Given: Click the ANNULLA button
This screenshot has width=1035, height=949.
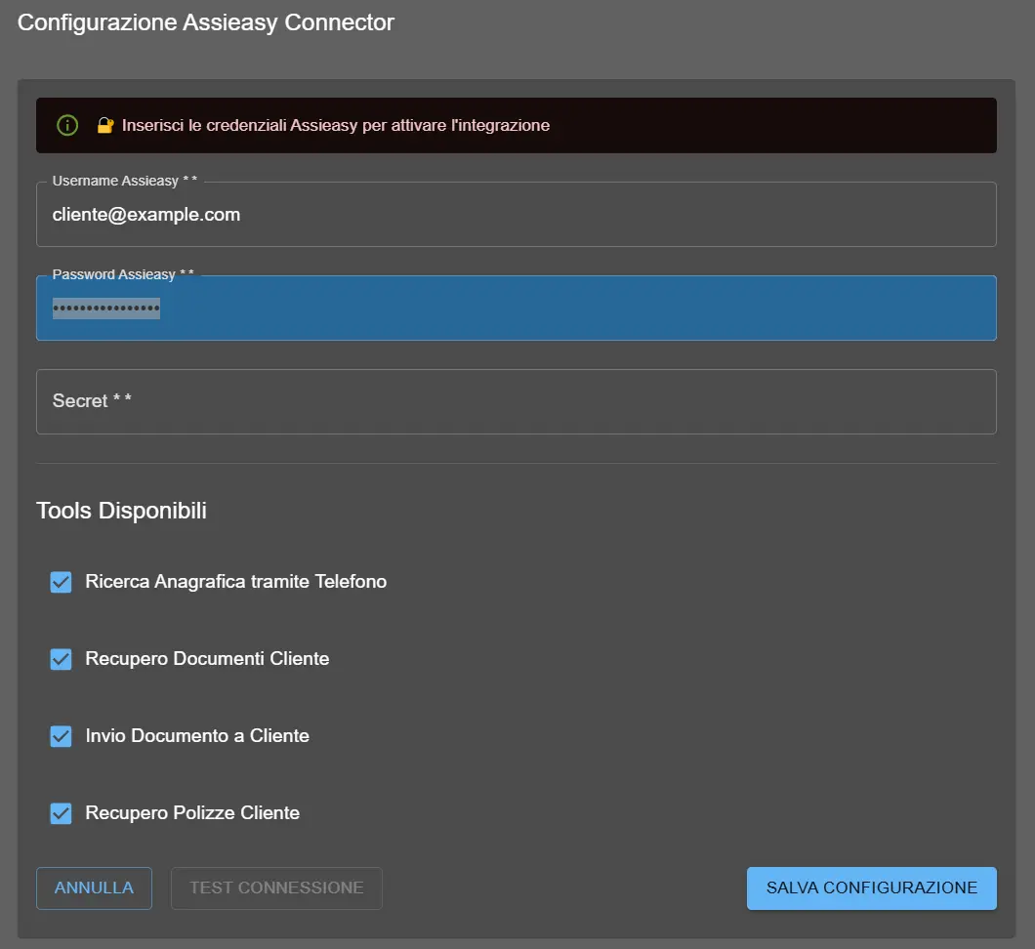Looking at the screenshot, I should point(94,887).
